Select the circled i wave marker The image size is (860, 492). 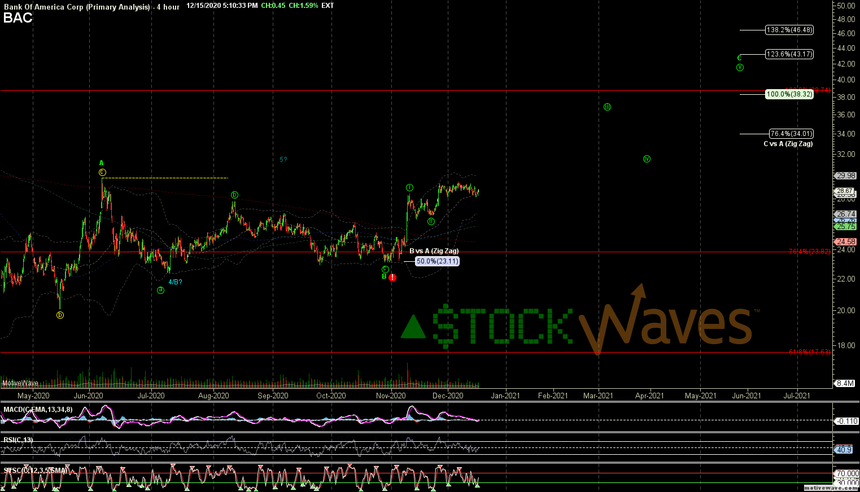pyautogui.click(x=409, y=187)
